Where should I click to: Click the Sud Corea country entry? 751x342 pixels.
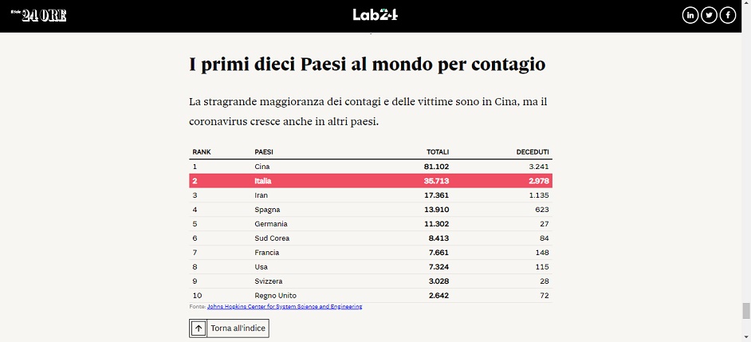click(272, 238)
